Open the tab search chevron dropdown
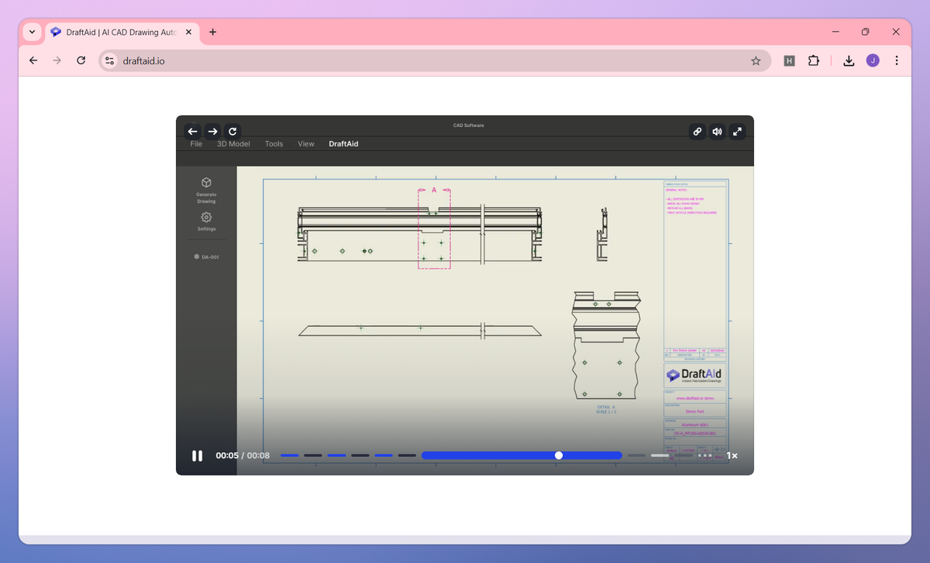The height and width of the screenshot is (563, 930). point(32,32)
